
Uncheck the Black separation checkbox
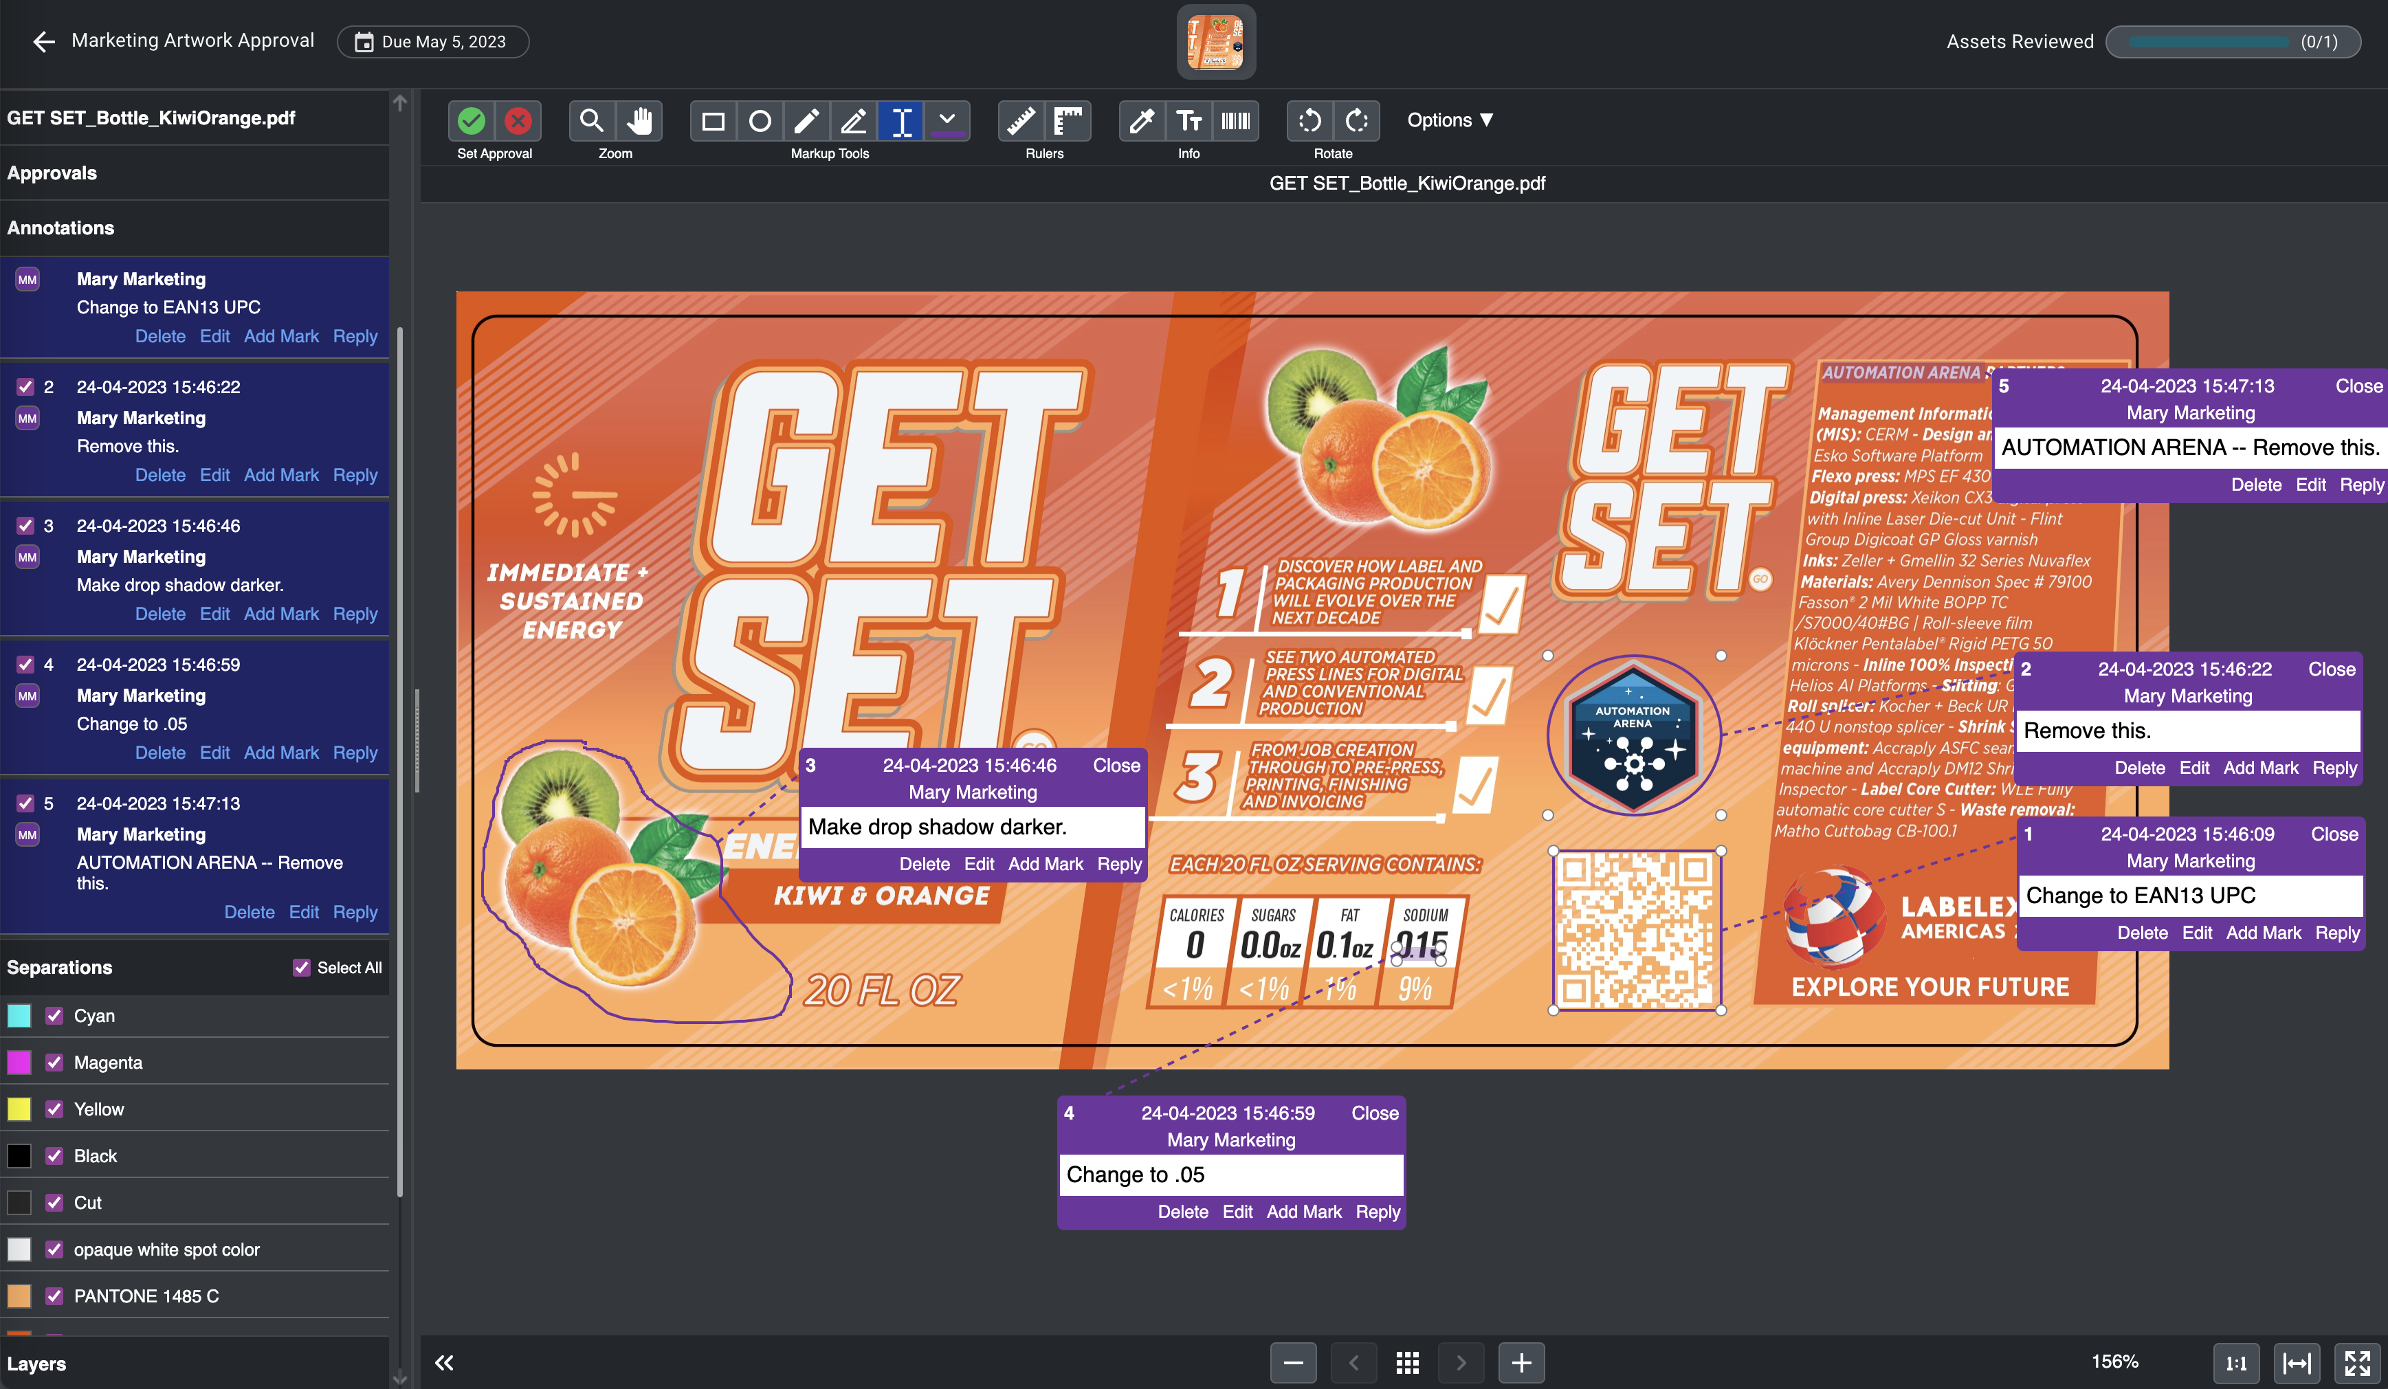54,1156
